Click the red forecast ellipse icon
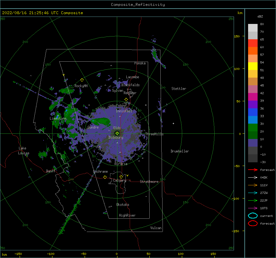 (x=253, y=223)
